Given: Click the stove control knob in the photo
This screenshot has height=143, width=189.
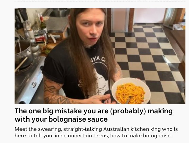Looking at the screenshot, I should click(34, 85).
